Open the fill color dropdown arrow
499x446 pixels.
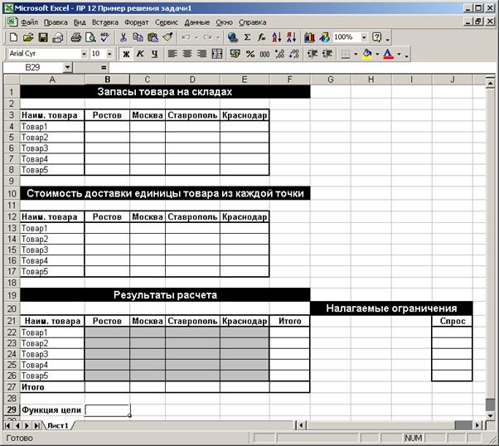377,54
